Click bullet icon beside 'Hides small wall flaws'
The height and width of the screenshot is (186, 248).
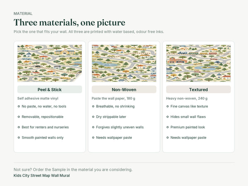[167, 117]
